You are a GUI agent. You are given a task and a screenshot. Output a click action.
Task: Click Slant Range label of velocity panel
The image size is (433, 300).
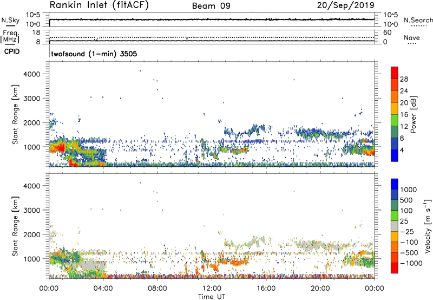pyautogui.click(x=15, y=226)
